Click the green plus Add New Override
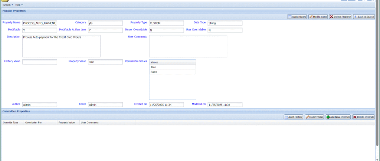Screen dimensions: 380x161 (x=338, y=117)
